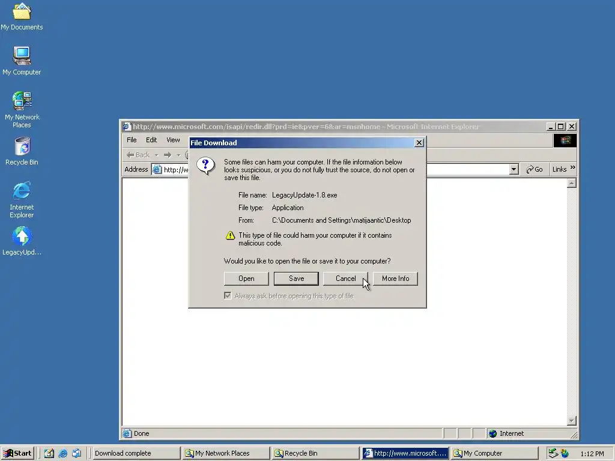
Task: Switch to Recycle Bin taskbar button
Action: click(x=315, y=453)
